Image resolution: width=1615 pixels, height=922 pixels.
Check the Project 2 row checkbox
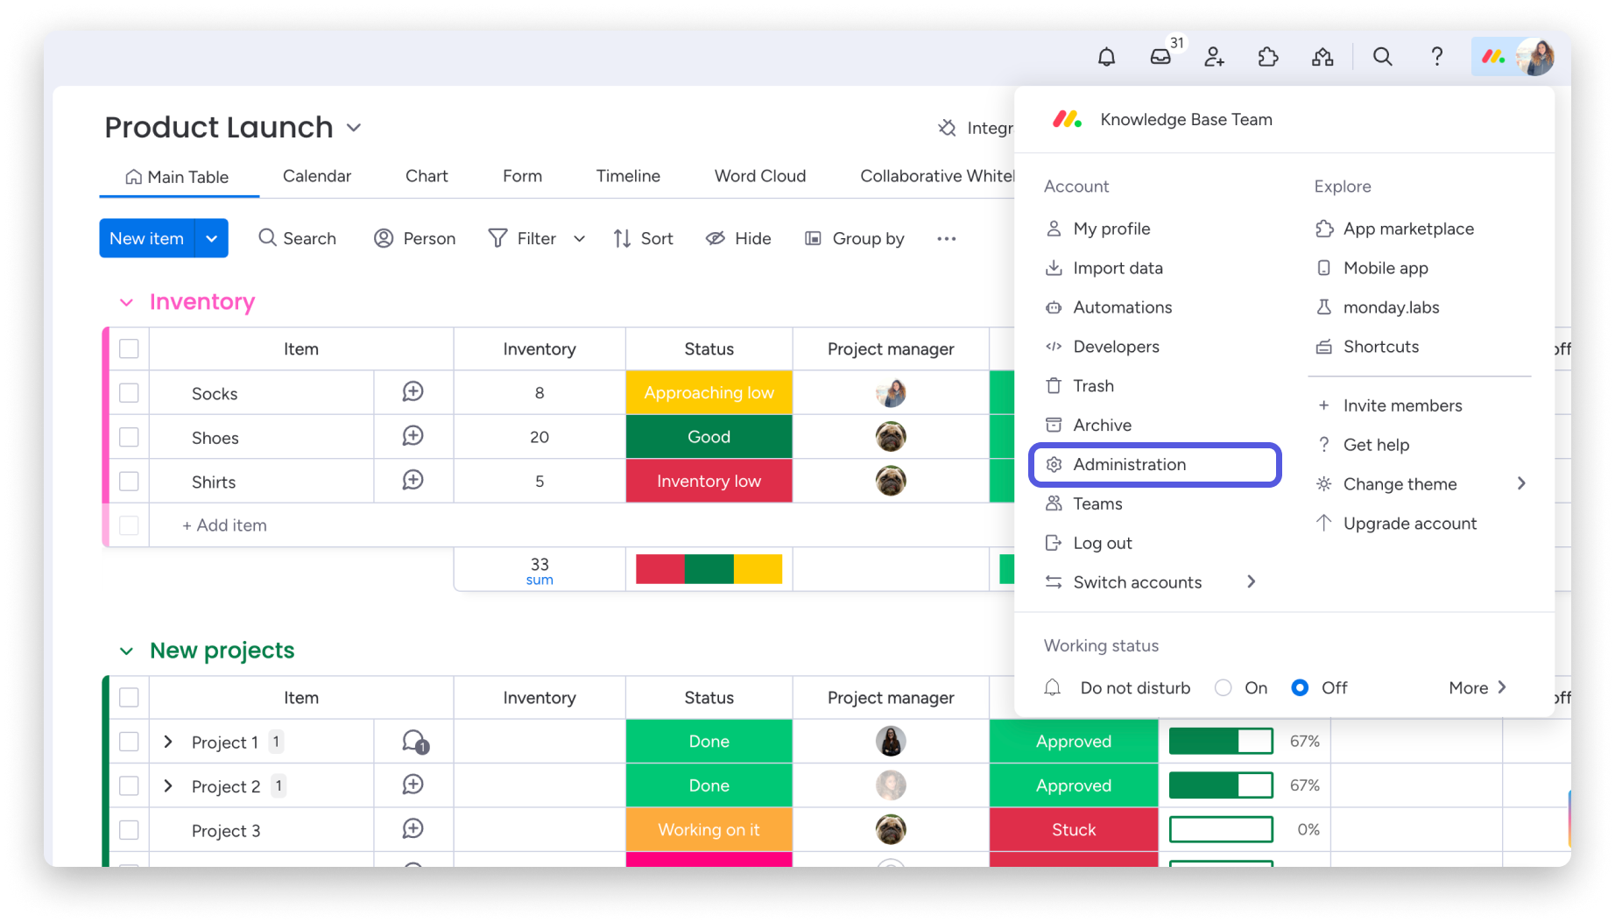coord(129,785)
